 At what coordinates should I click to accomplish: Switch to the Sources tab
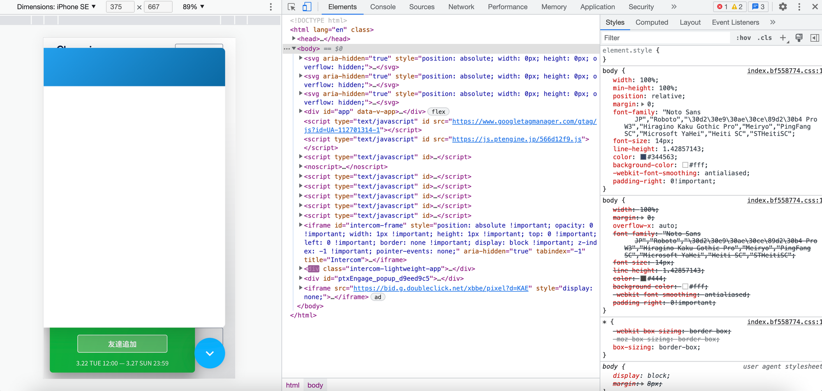pyautogui.click(x=422, y=7)
